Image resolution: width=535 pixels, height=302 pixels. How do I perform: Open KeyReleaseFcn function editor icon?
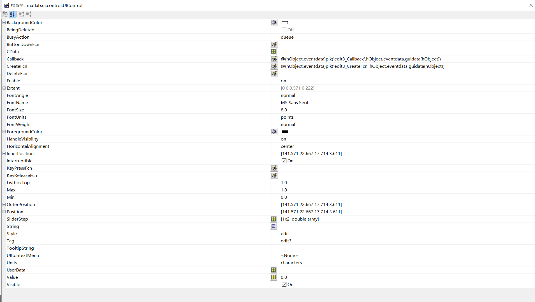click(x=274, y=175)
